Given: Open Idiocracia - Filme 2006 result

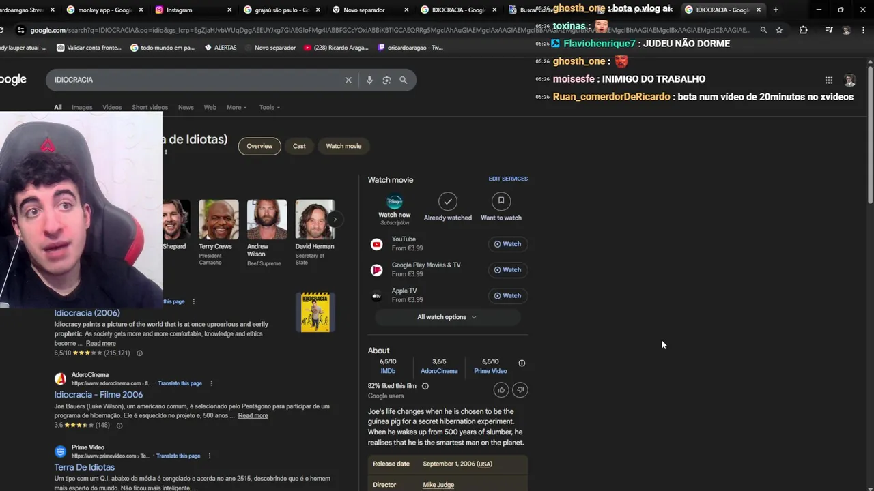Looking at the screenshot, I should [98, 395].
